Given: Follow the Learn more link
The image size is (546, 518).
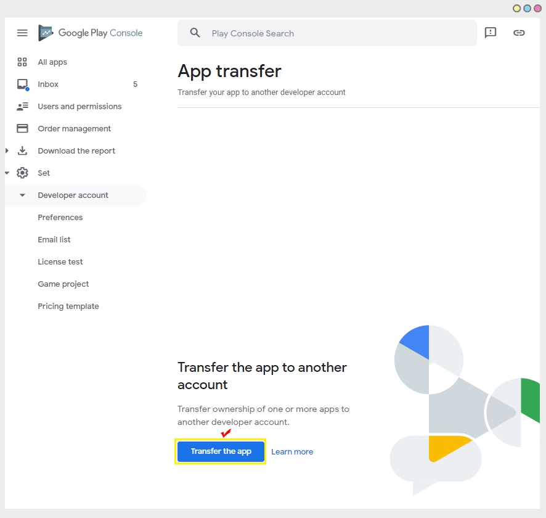Looking at the screenshot, I should point(292,452).
